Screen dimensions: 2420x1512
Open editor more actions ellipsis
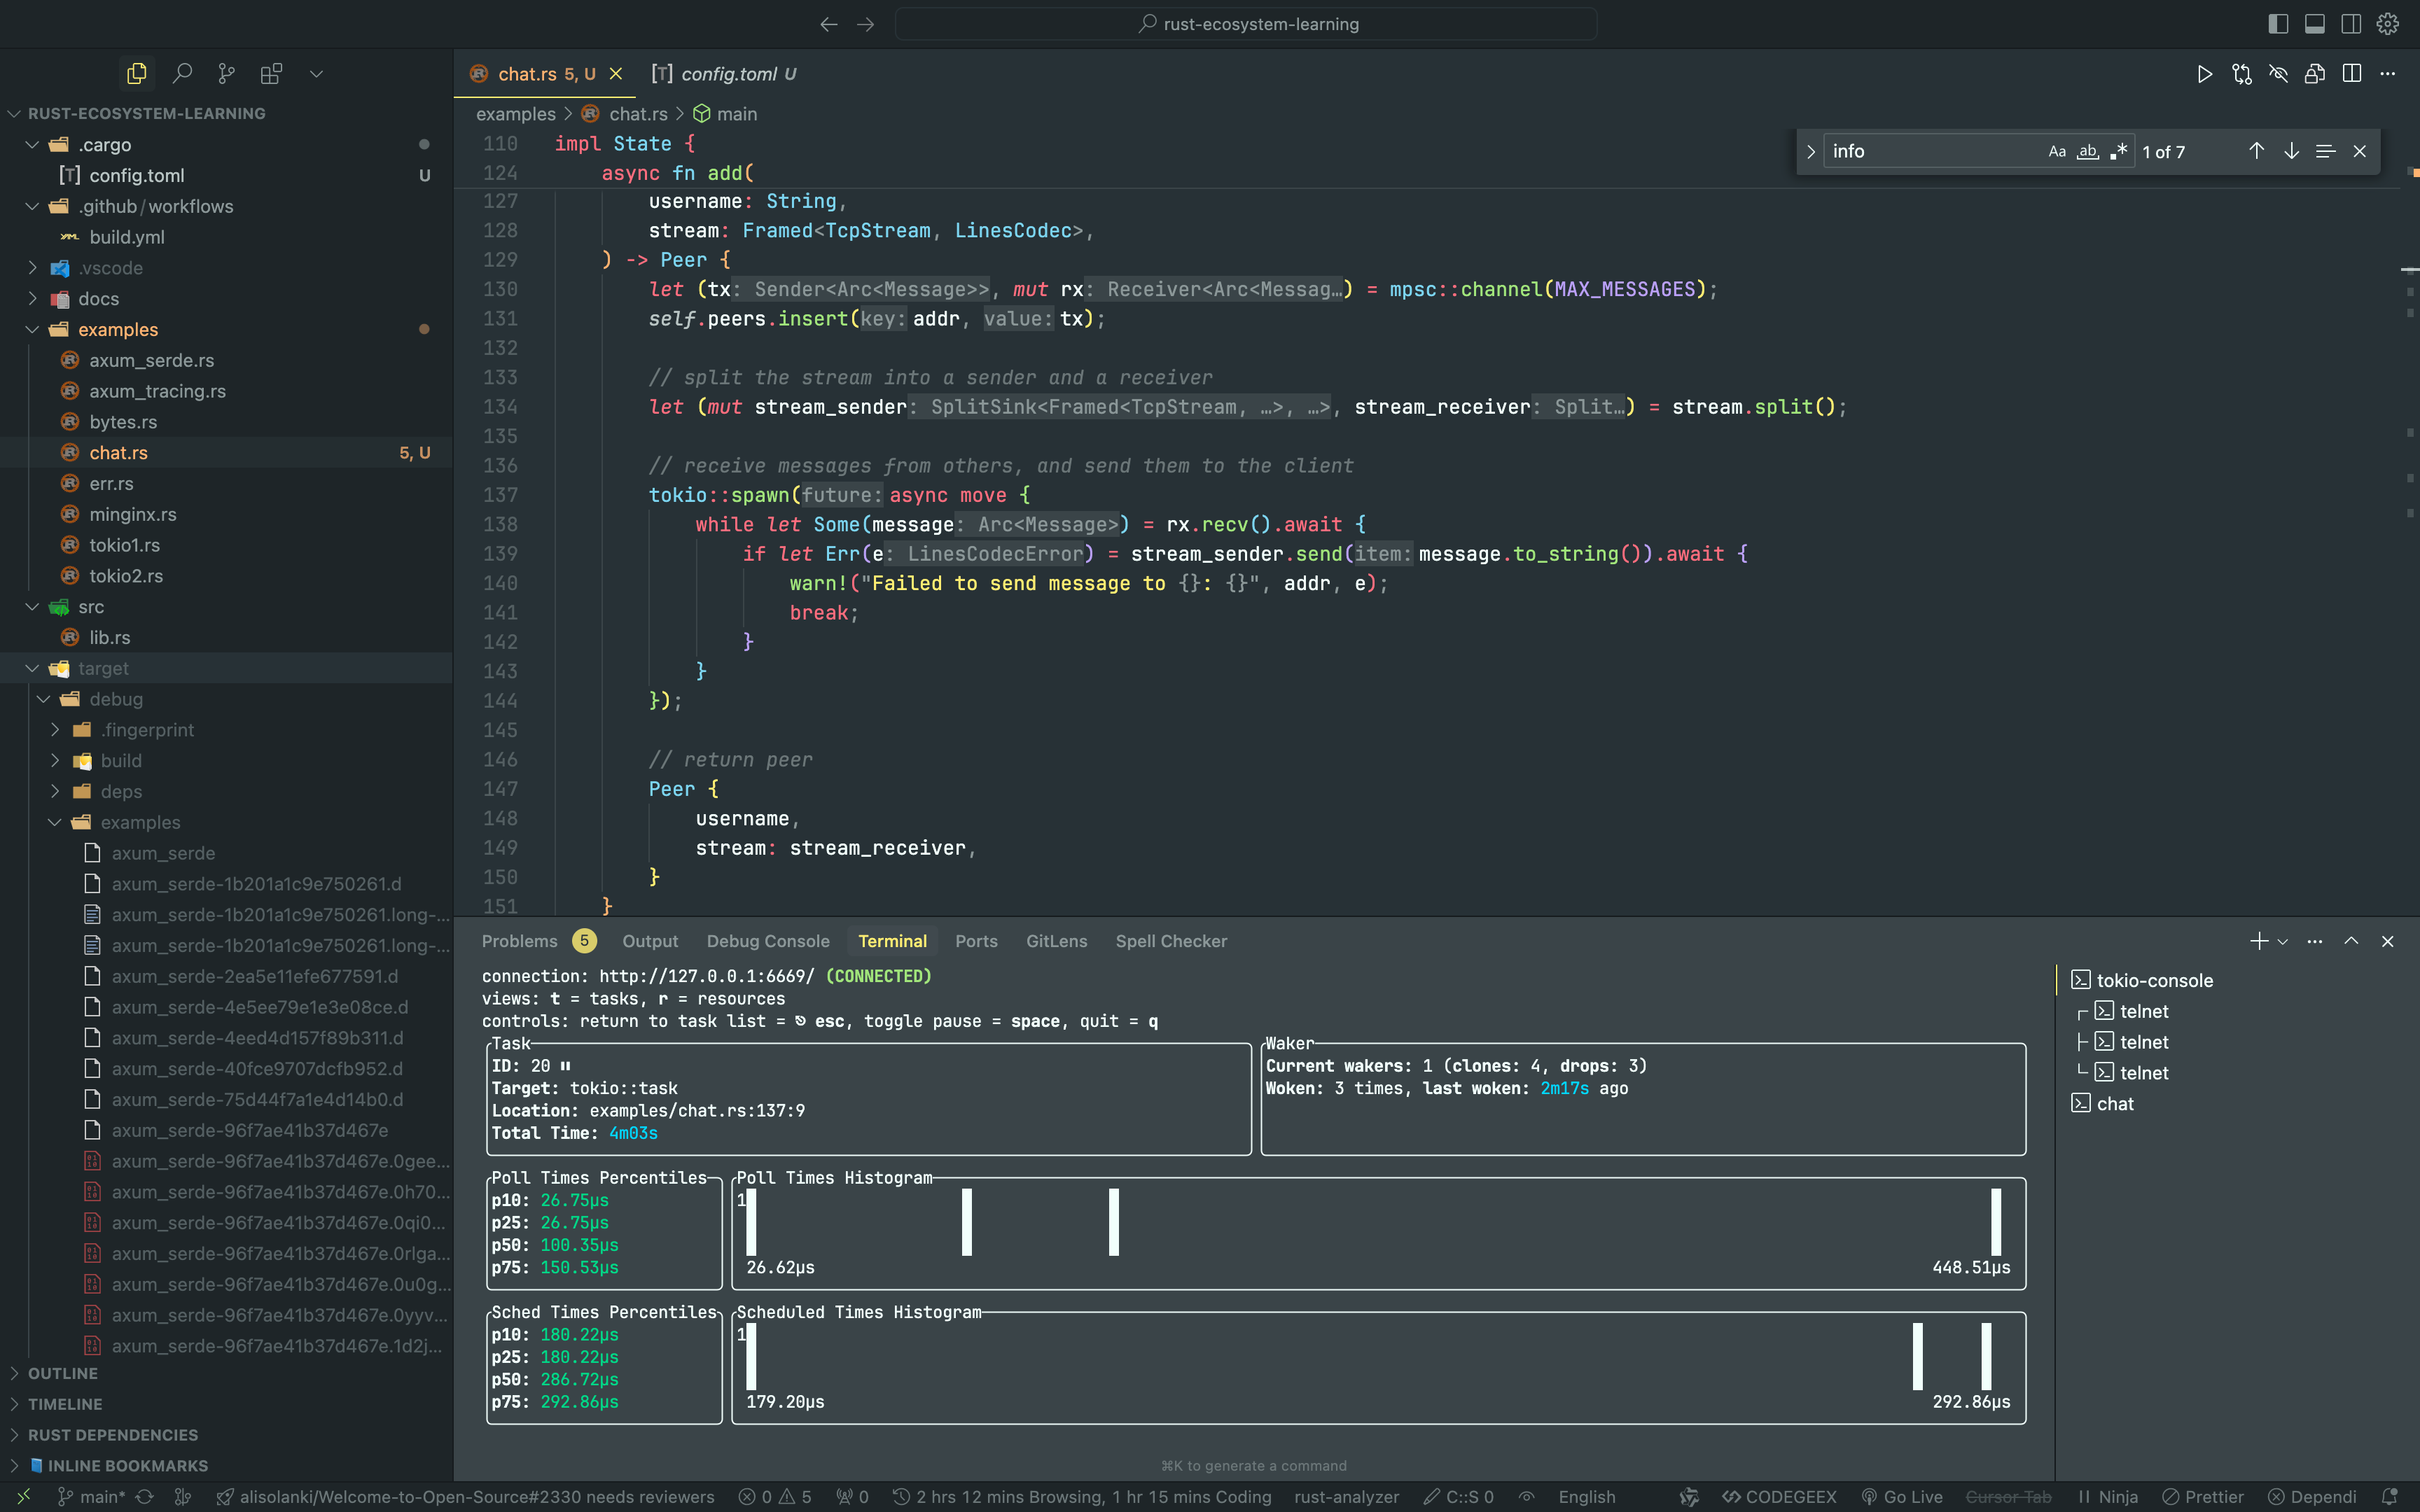[2388, 74]
